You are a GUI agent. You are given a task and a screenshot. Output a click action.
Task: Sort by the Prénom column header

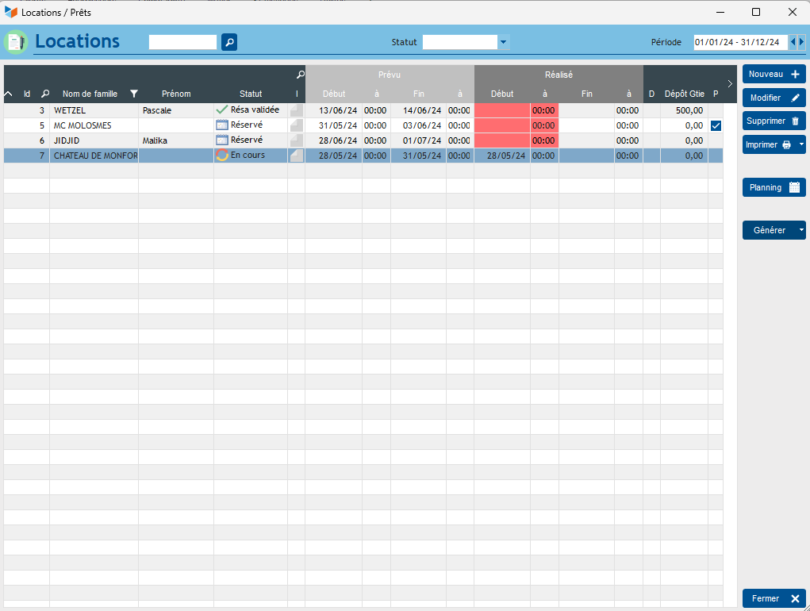click(x=176, y=94)
